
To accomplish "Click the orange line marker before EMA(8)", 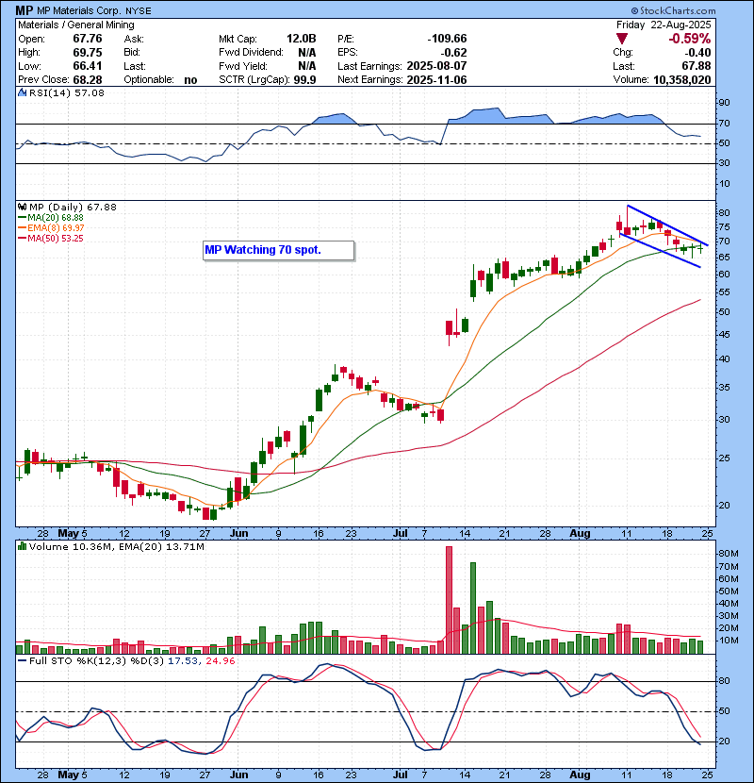I will 22,228.
